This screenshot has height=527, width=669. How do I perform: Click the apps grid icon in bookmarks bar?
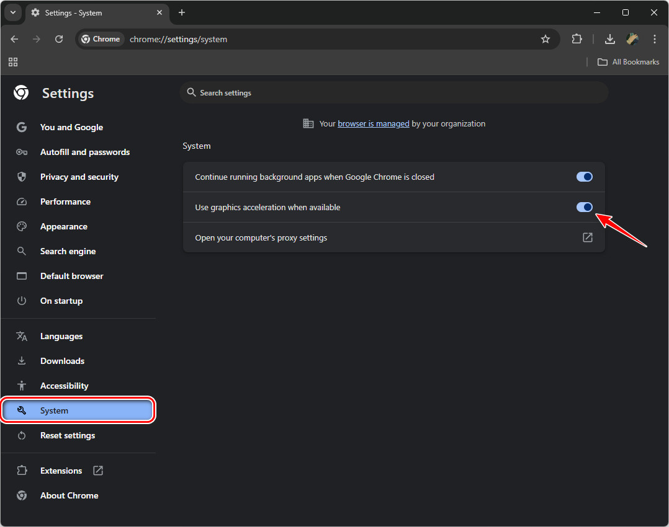pyautogui.click(x=13, y=62)
